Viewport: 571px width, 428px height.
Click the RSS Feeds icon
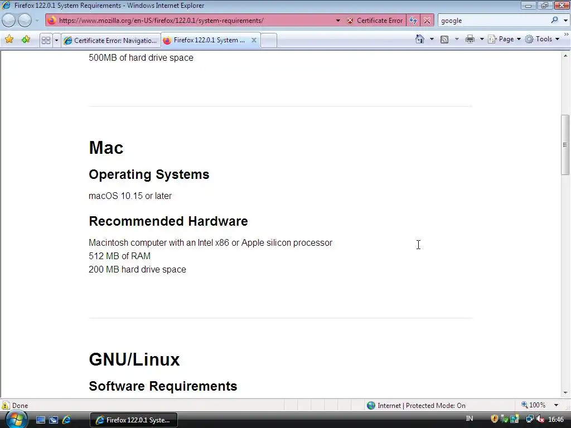444,40
